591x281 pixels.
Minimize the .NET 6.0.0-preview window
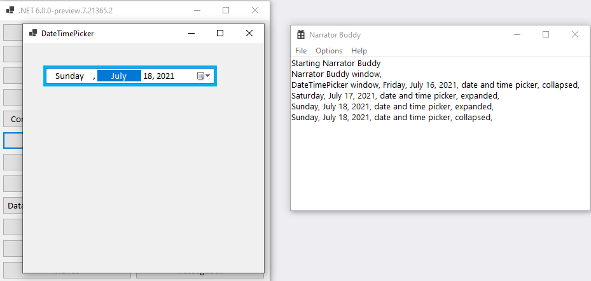[x=197, y=11]
